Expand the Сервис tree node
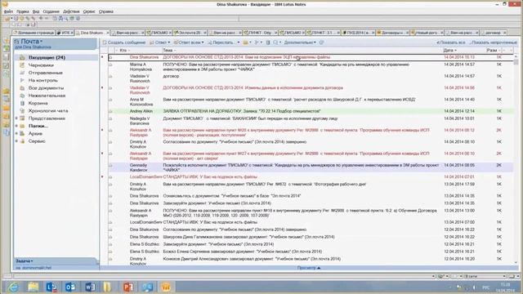 tap(16, 141)
